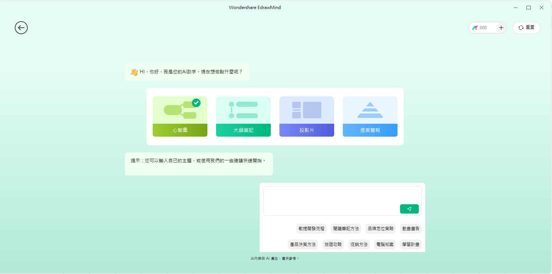Click the 促銷方法 suggestion chip
The width and height of the screenshot is (552, 274).
(x=359, y=245)
